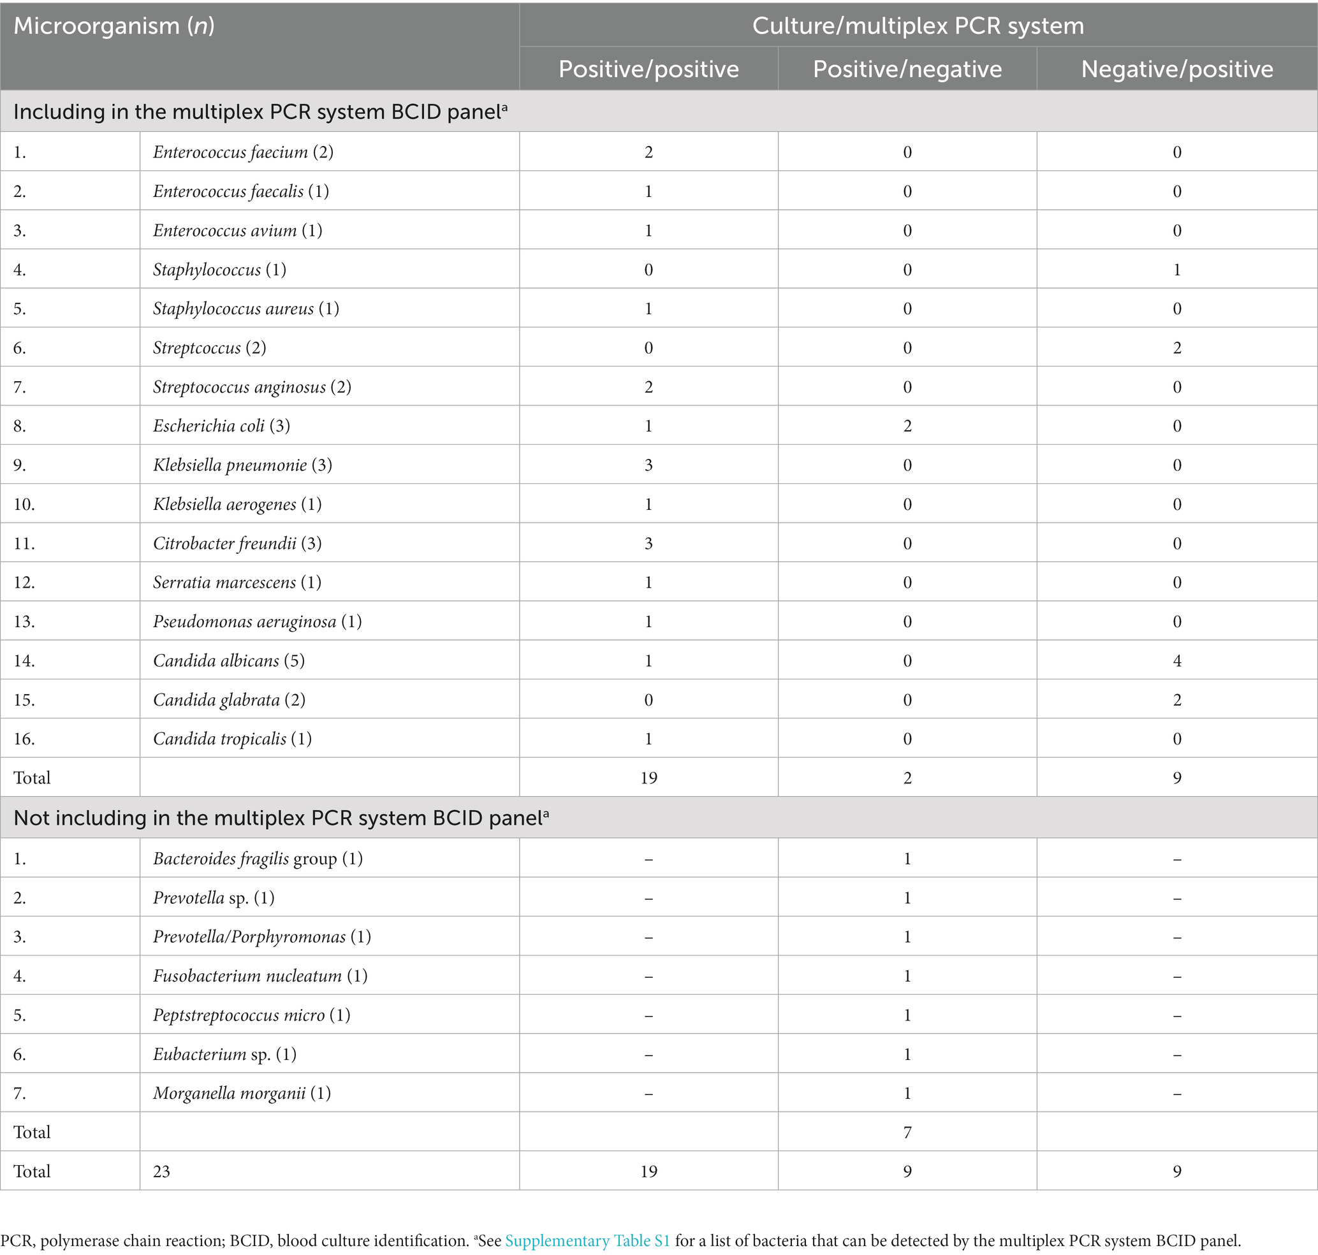Select 'Bacteroides fragilis group (1)' row label
The image size is (1318, 1255).
[258, 859]
